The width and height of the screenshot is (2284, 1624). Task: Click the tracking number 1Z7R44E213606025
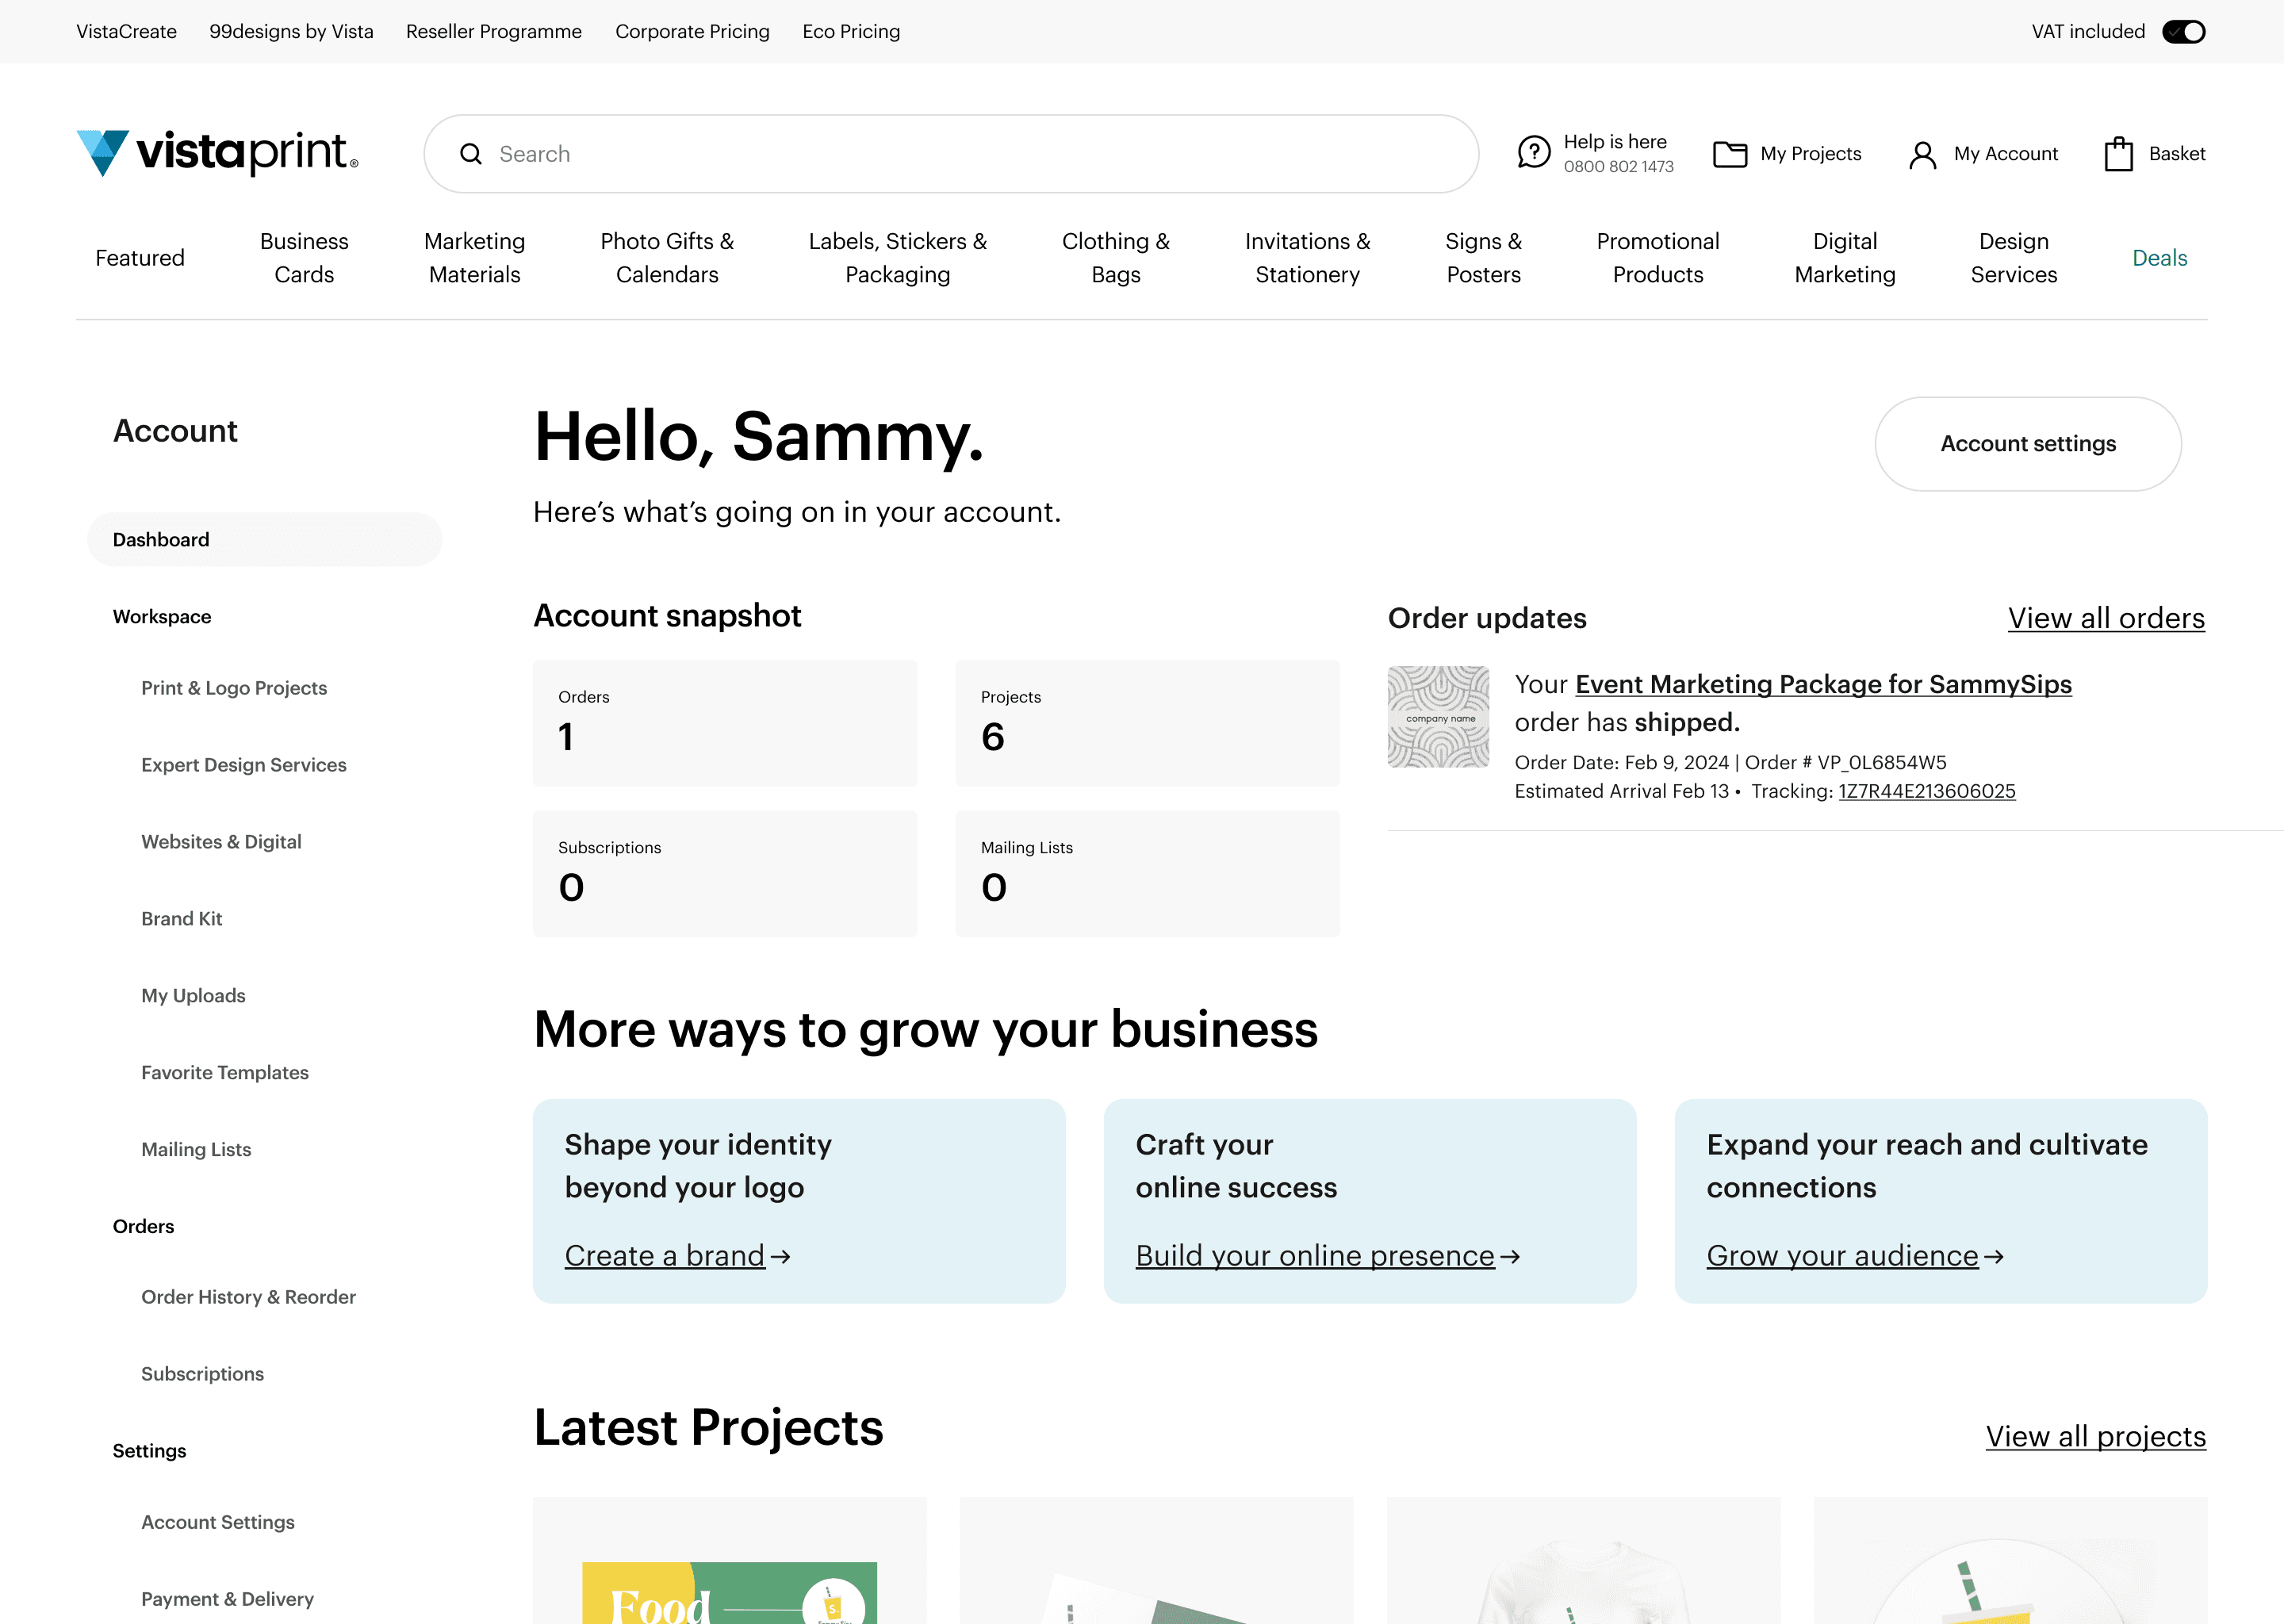click(x=1926, y=790)
